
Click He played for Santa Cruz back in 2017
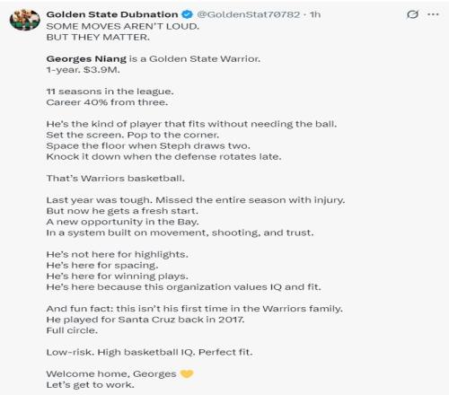pyautogui.click(x=145, y=320)
